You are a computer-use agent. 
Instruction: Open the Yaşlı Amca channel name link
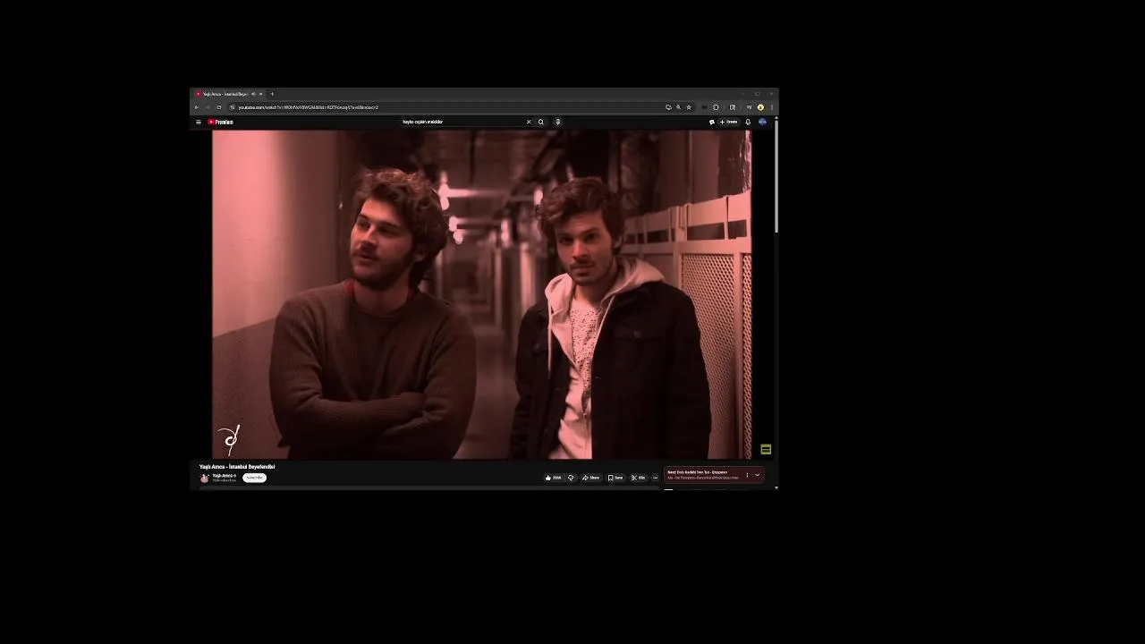tap(224, 476)
